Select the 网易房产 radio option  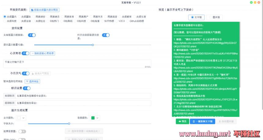click(82, 17)
